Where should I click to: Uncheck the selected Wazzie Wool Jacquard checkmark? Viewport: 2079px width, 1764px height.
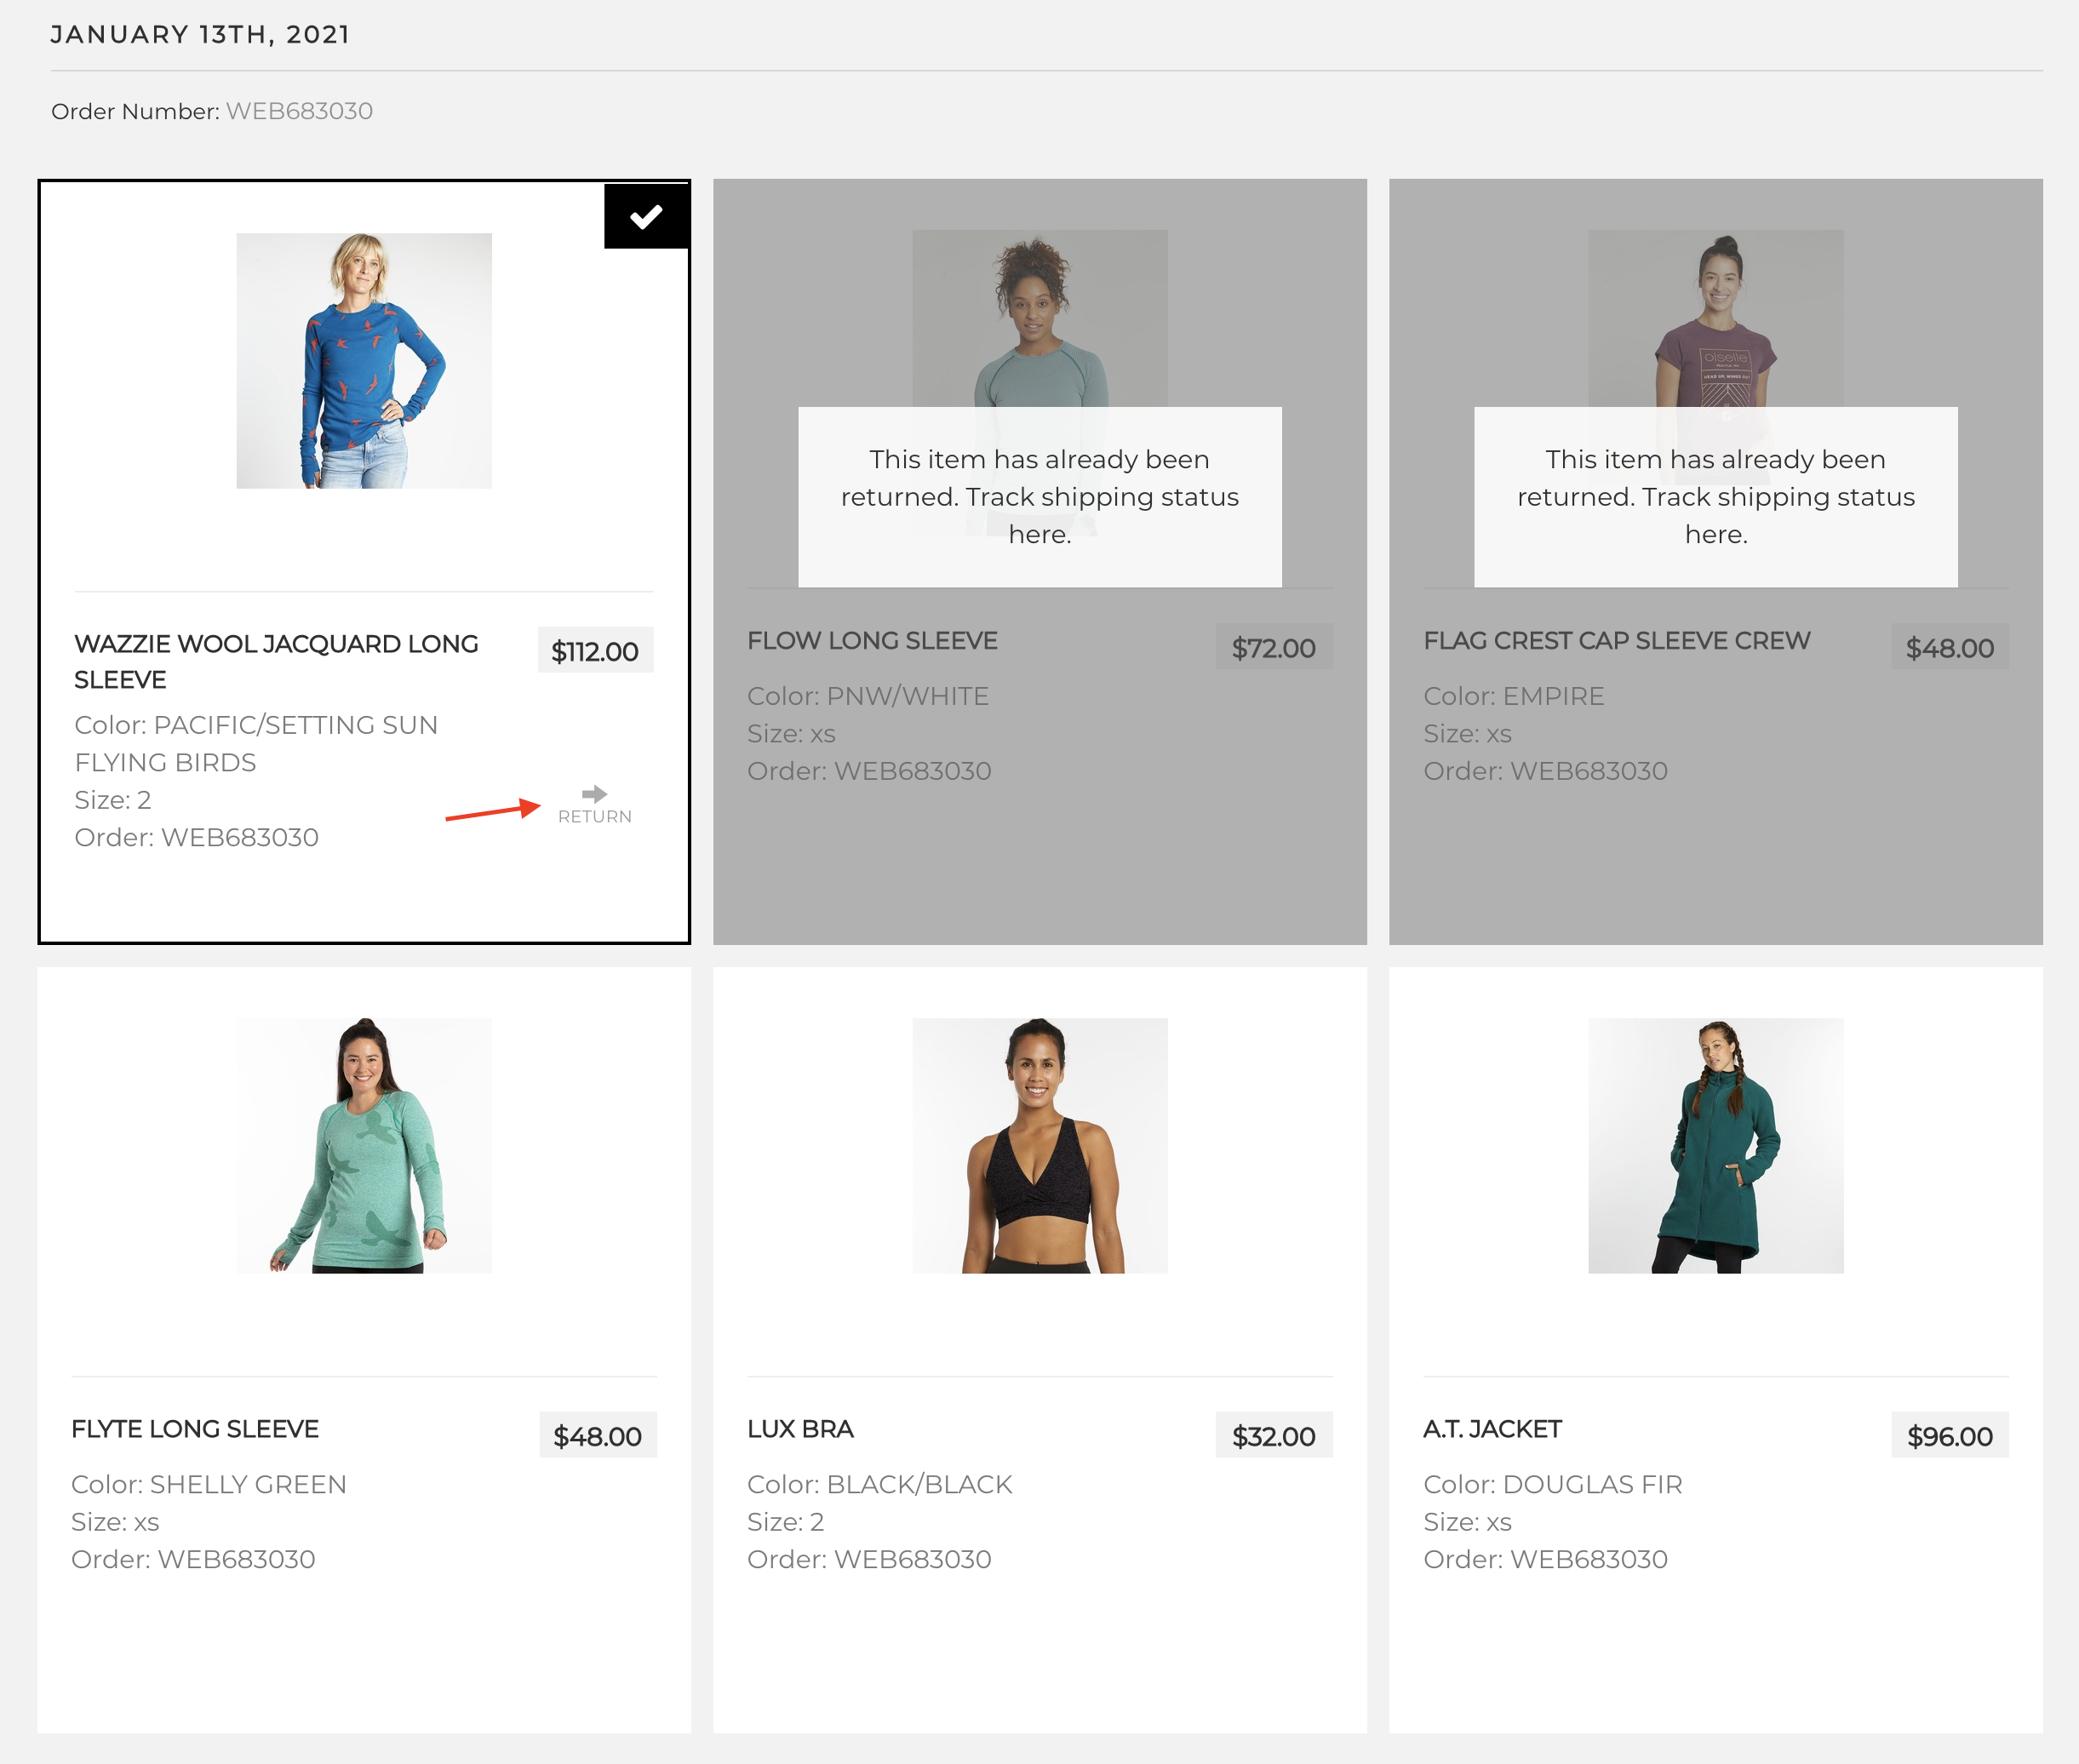[x=646, y=216]
